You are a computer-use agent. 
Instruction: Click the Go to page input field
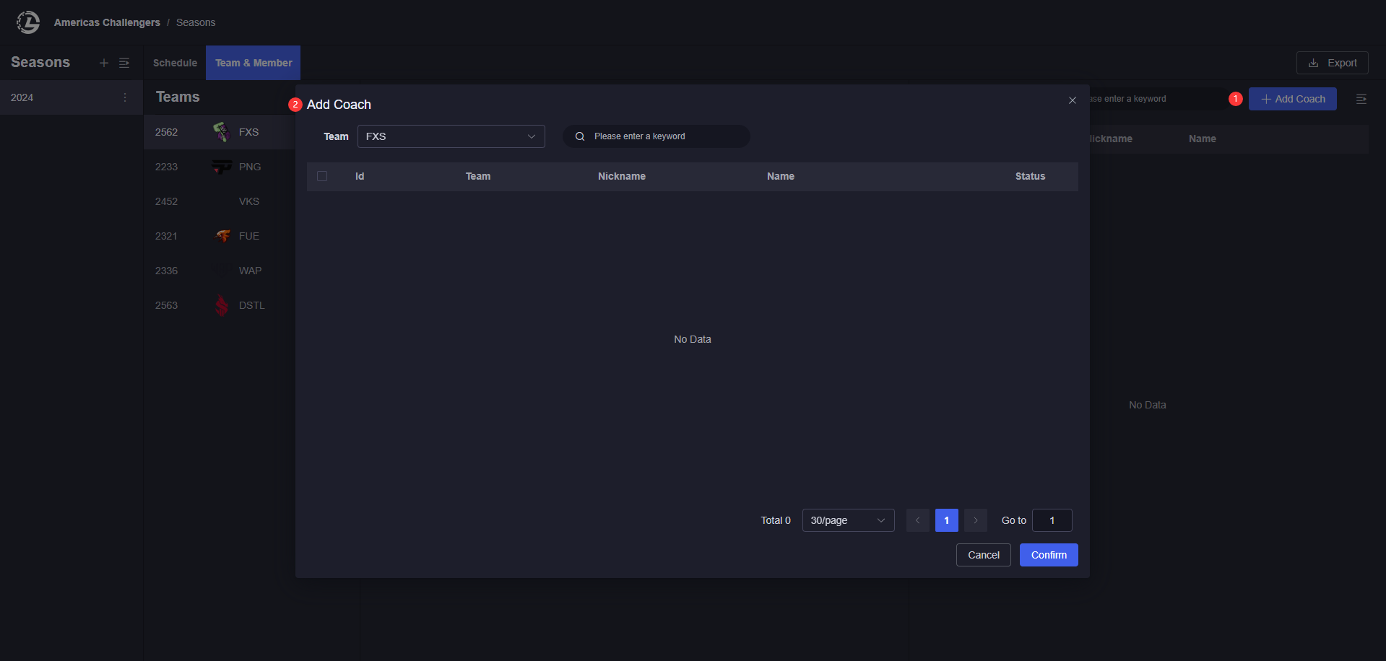1052,520
